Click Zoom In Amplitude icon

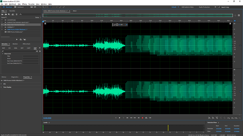coord(209,118)
